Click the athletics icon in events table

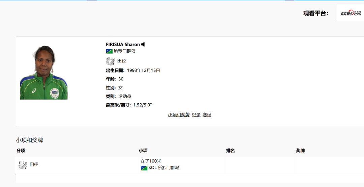[x=23, y=165]
